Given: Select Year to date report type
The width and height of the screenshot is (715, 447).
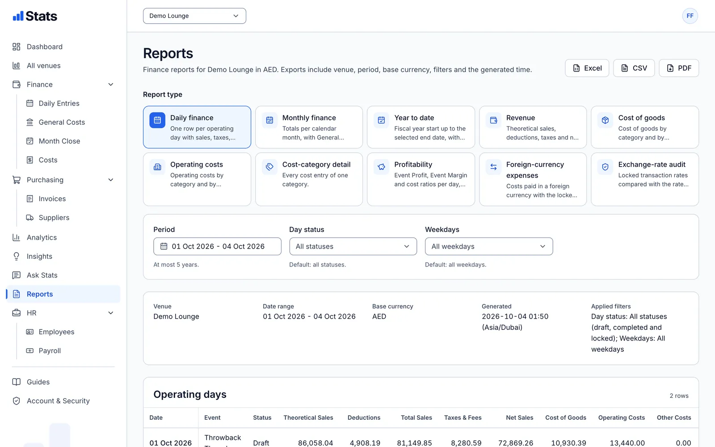Looking at the screenshot, I should coord(421,127).
